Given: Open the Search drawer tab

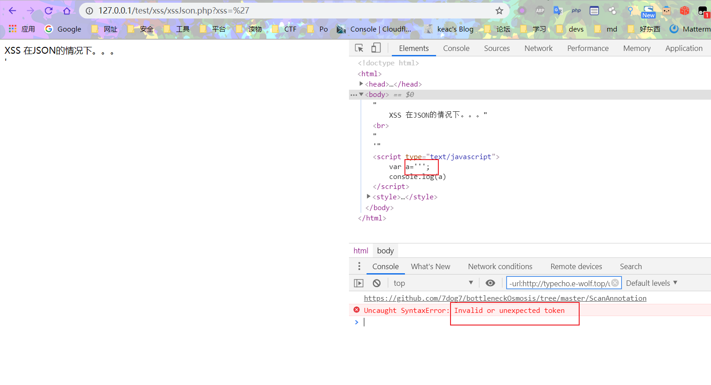Looking at the screenshot, I should pos(631,266).
